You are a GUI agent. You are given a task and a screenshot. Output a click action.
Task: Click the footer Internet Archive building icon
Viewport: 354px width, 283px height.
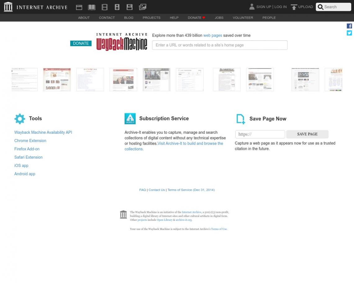(x=123, y=214)
